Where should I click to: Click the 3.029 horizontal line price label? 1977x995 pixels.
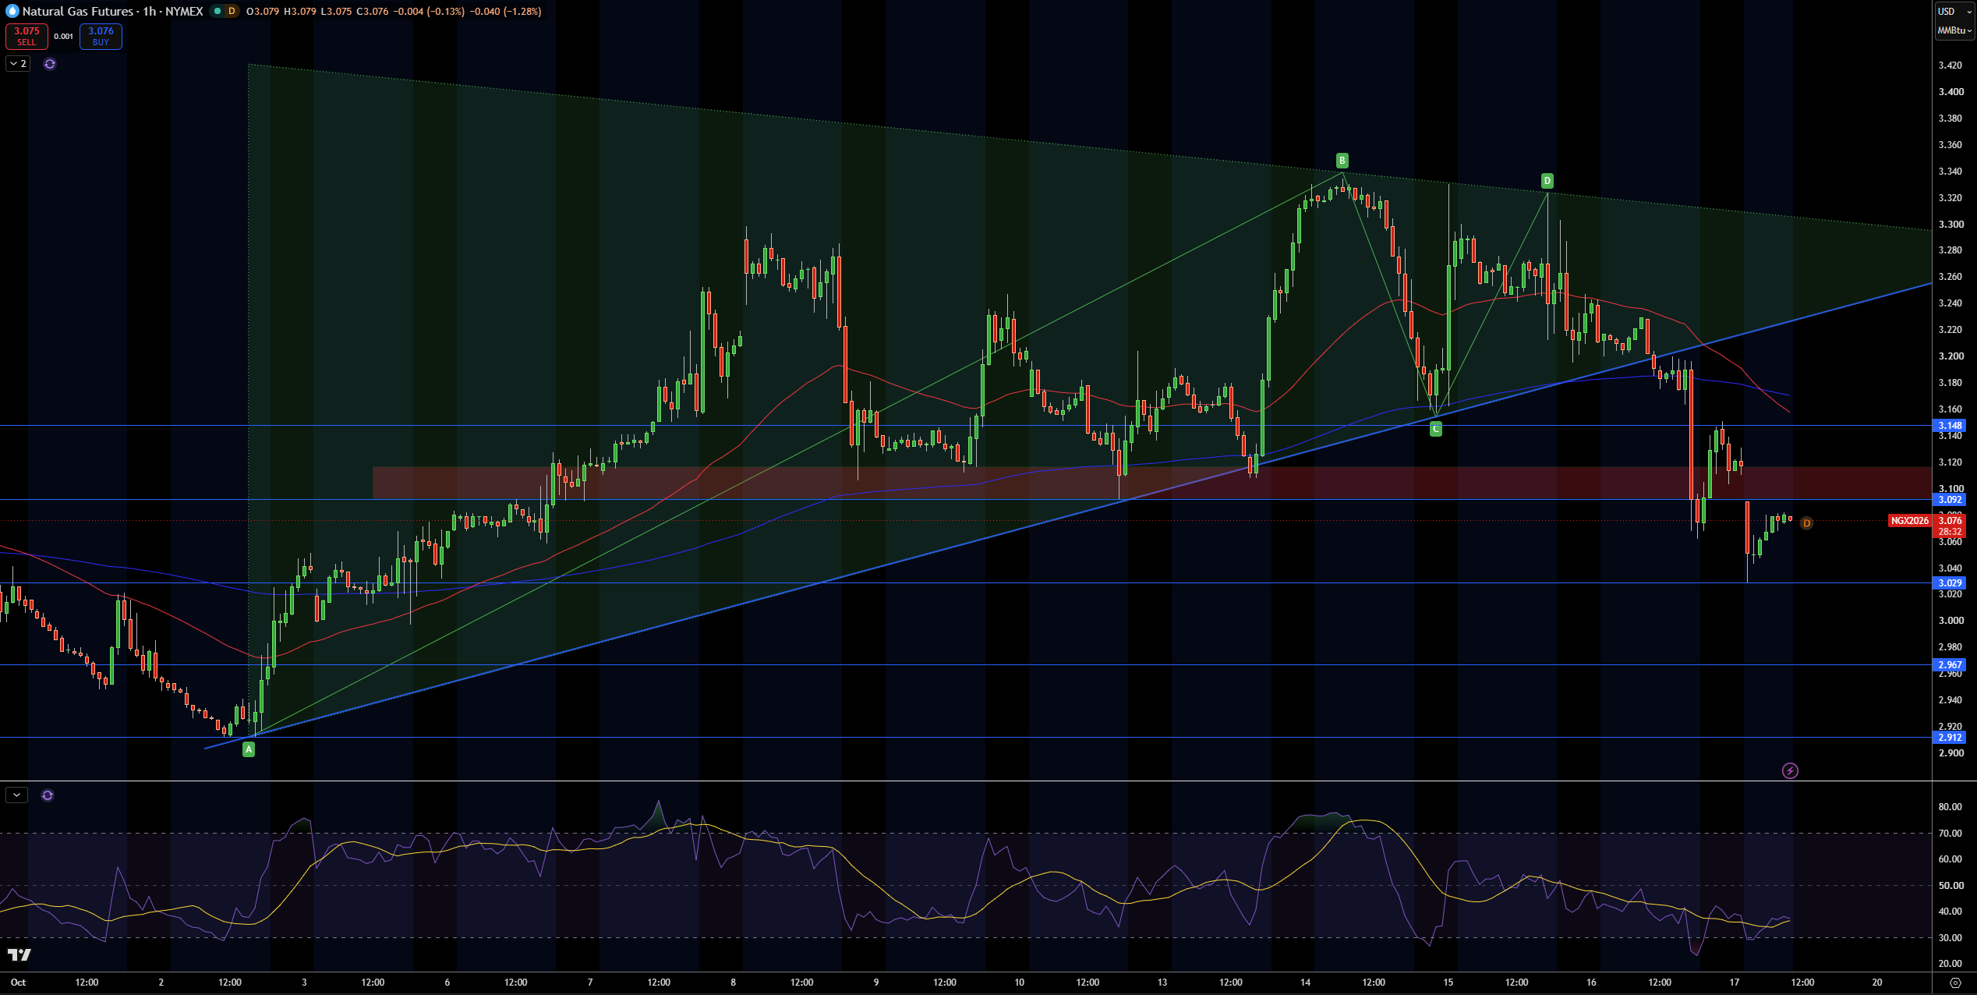point(1950,583)
